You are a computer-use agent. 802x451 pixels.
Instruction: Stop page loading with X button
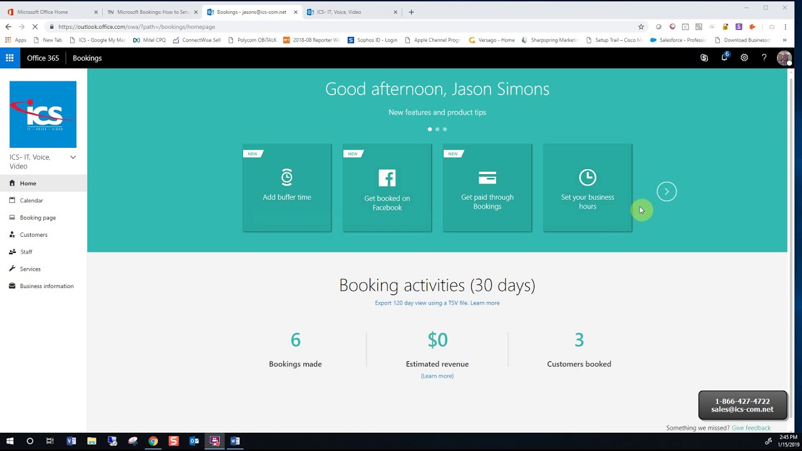click(x=35, y=27)
